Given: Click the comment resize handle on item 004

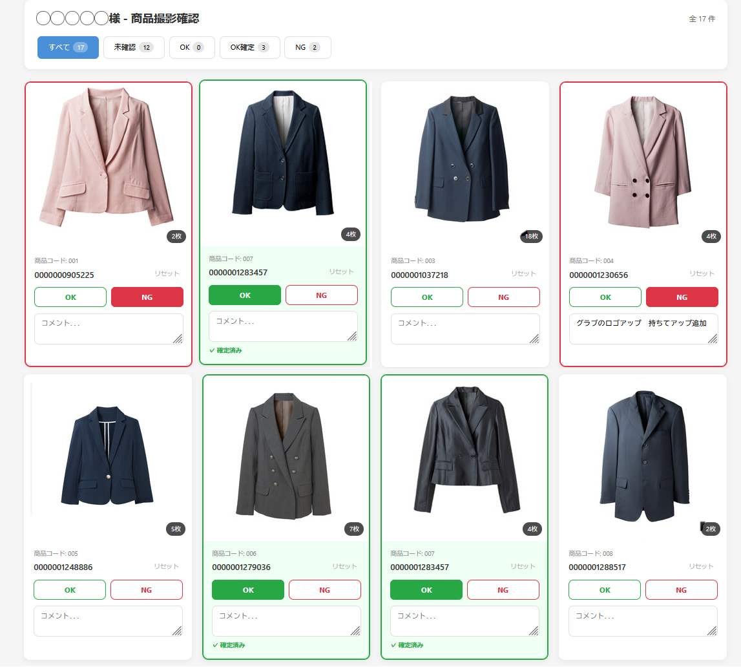Looking at the screenshot, I should 713,339.
